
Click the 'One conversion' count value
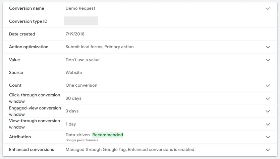81,85
